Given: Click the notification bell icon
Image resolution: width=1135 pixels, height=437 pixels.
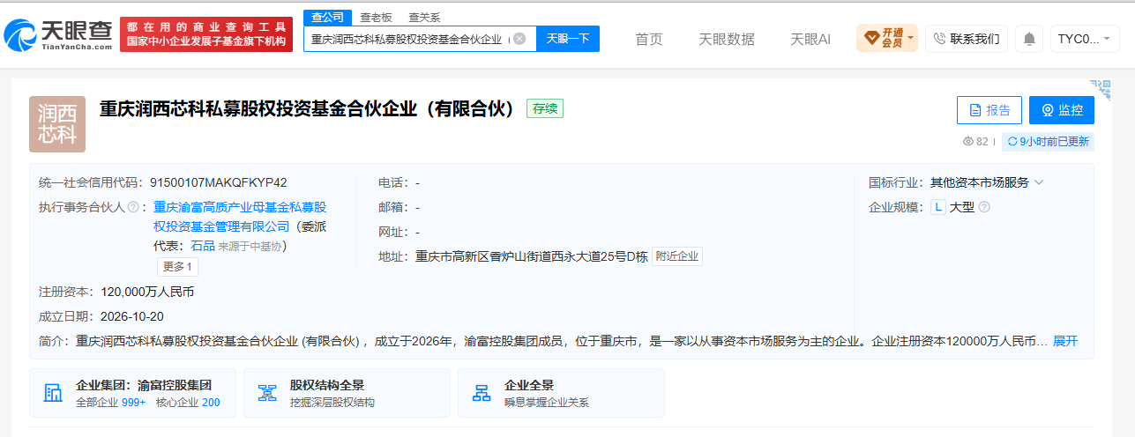Looking at the screenshot, I should point(1029,39).
